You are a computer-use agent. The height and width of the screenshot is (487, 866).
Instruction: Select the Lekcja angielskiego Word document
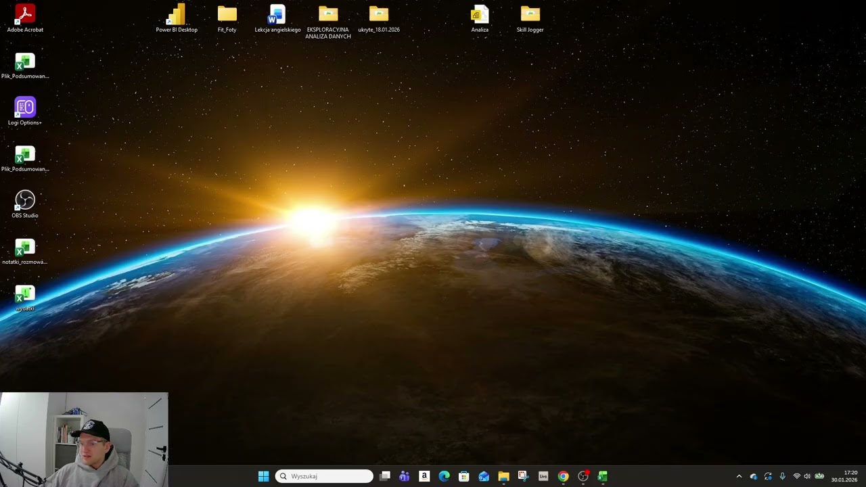click(x=277, y=18)
